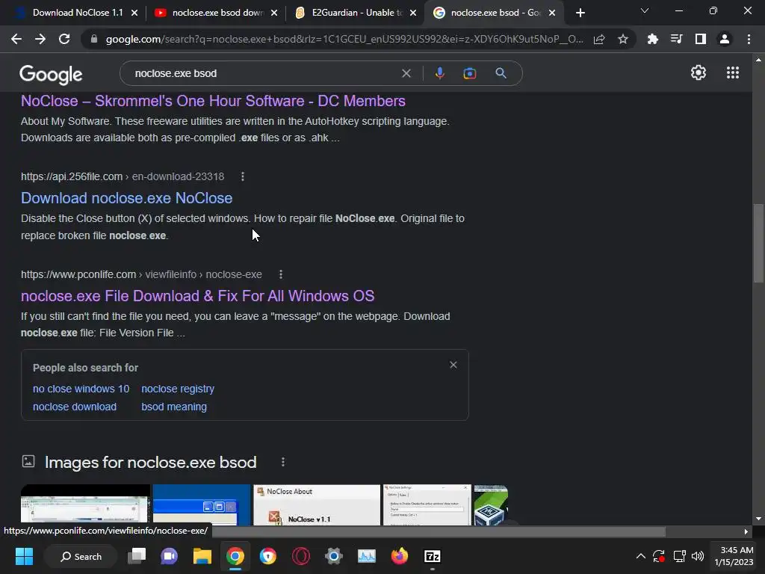Start voice search with microphone
This screenshot has width=765, height=574.
439,73
